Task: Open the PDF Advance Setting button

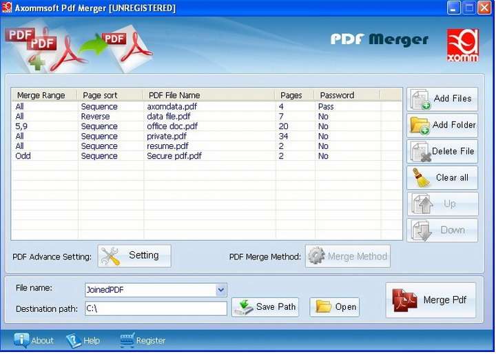Action: [x=134, y=256]
